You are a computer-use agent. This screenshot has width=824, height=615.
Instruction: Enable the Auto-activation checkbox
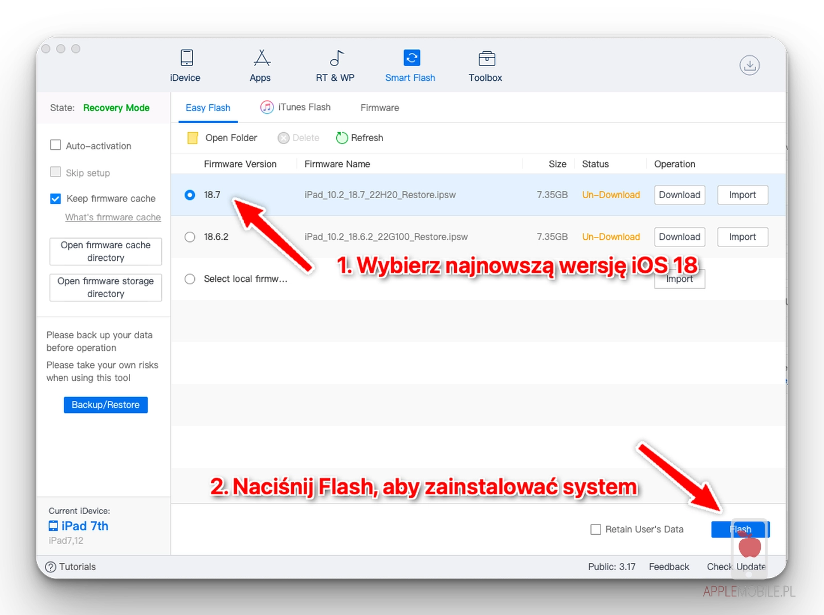click(x=55, y=145)
